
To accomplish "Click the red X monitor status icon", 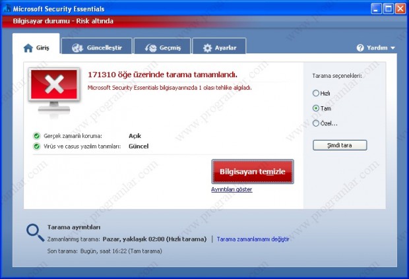I will tap(54, 90).
